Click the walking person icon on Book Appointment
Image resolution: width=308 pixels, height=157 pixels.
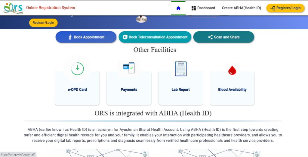[70, 37]
